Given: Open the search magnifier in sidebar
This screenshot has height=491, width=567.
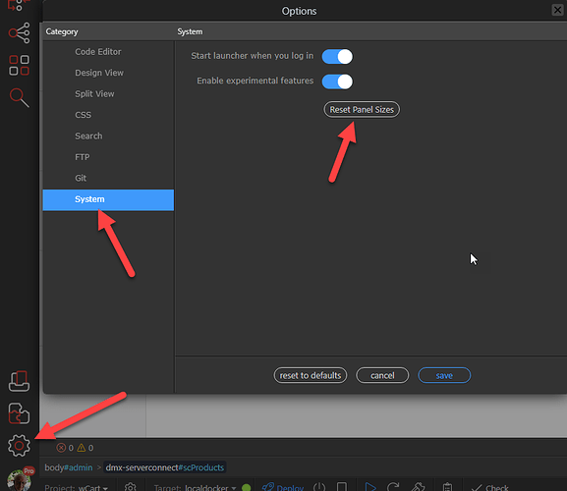Looking at the screenshot, I should [19, 97].
